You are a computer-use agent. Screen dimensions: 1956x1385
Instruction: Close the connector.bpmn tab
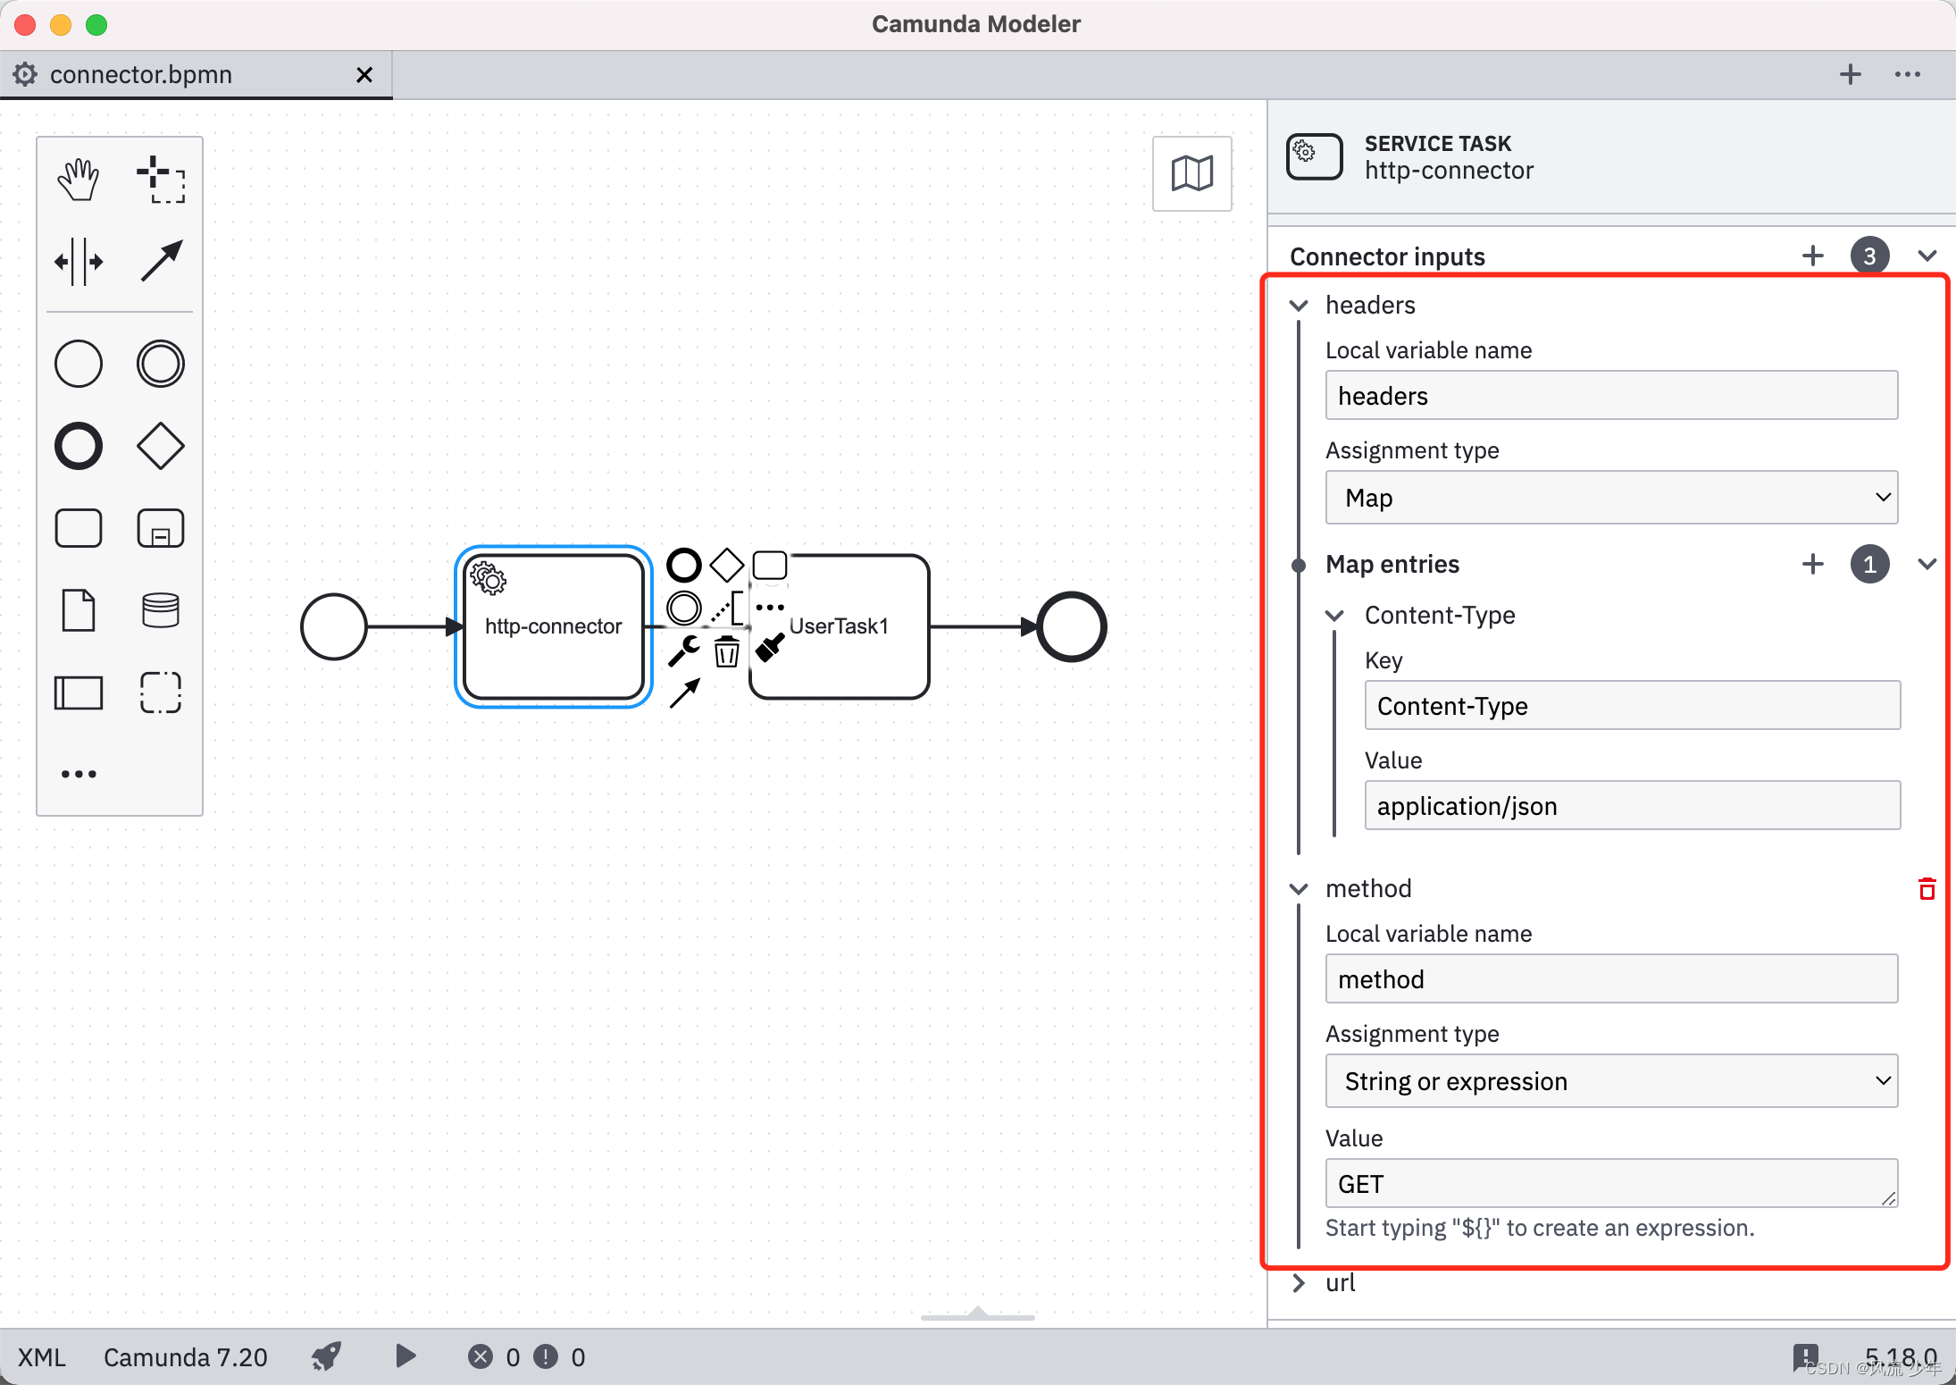click(x=364, y=75)
